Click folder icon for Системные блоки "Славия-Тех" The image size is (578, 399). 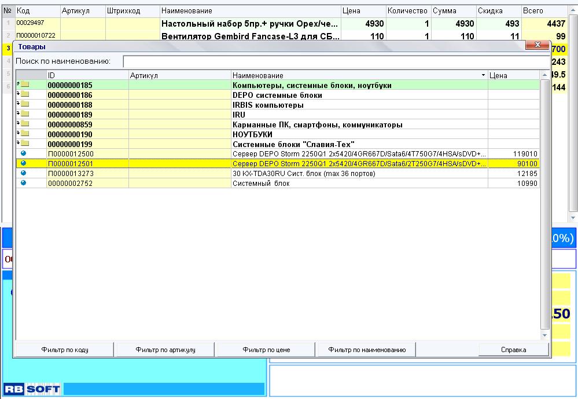(x=24, y=144)
